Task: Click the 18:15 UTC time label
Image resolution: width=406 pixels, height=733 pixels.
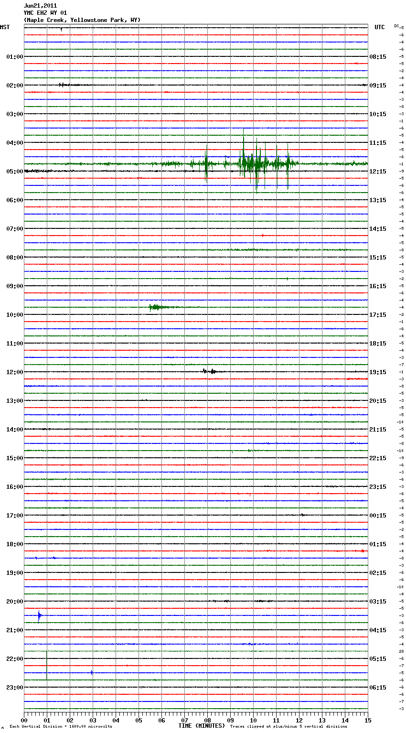Action: point(378,344)
